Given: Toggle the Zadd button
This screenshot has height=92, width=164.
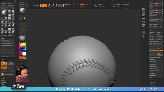Looking at the screenshot, I should coord(82,5).
